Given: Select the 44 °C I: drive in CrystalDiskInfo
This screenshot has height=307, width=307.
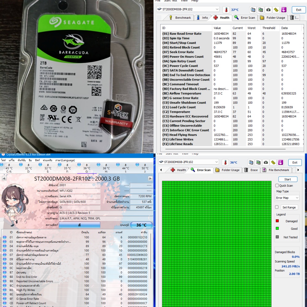Looking at the screenshot, I should point(126,168).
